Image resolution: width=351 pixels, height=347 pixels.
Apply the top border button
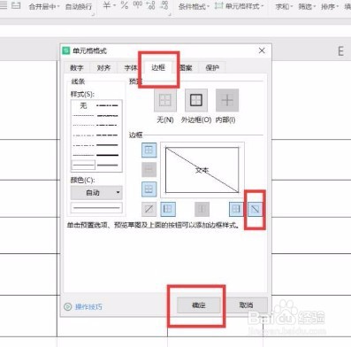point(149,150)
